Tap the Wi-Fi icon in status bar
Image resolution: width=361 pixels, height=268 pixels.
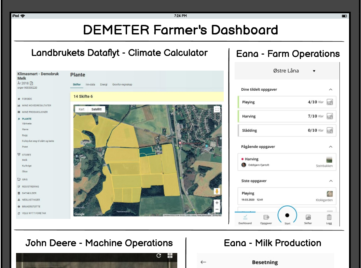click(23, 16)
